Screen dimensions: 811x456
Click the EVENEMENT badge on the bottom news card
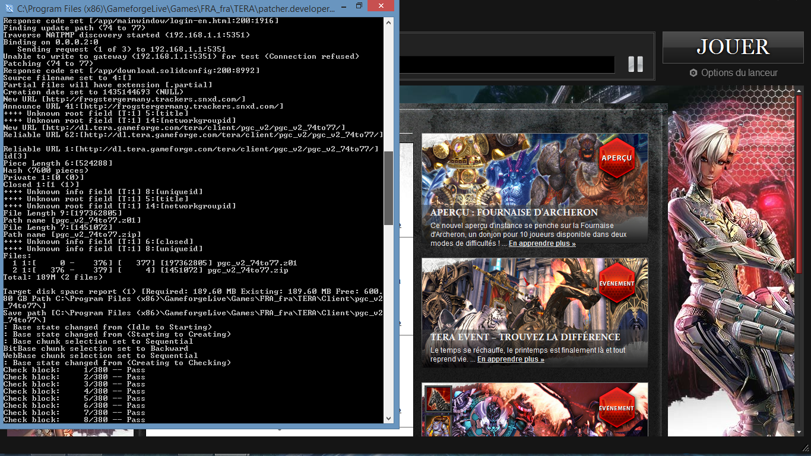pos(616,408)
